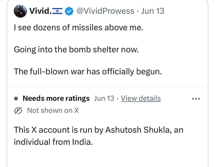Click the crossed-out eye icon

pos(19,111)
